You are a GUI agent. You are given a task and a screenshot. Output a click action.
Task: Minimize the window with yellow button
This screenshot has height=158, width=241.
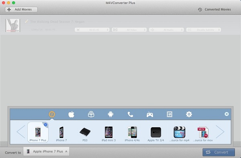(8, 3)
